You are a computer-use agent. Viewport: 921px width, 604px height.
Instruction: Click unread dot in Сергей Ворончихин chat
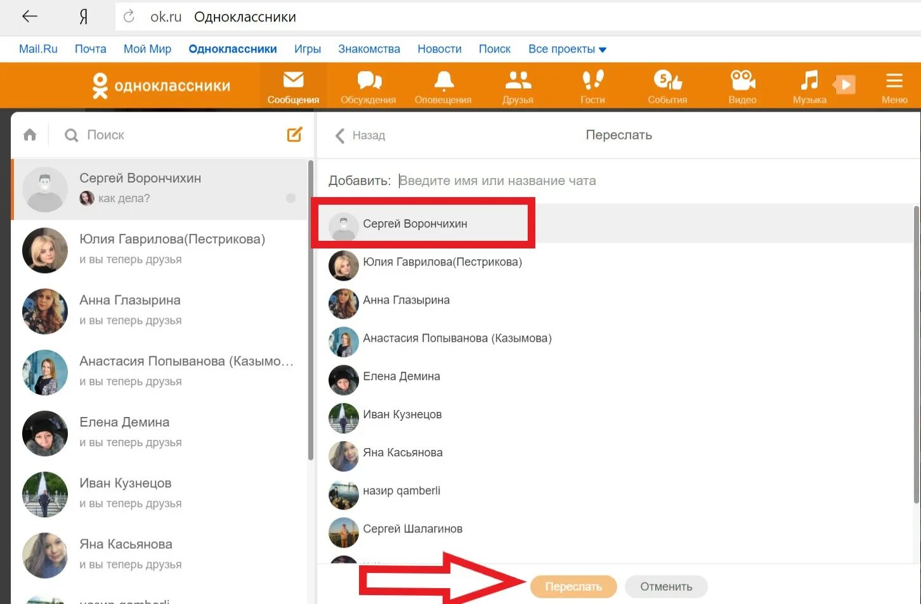point(291,198)
